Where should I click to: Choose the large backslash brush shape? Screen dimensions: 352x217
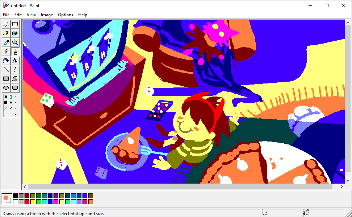(x=6, y=114)
